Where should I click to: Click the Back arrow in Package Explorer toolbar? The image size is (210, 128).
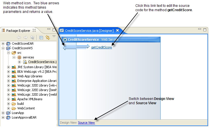19,38
